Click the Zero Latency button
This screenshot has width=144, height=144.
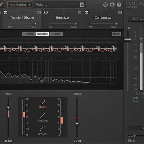136,19
